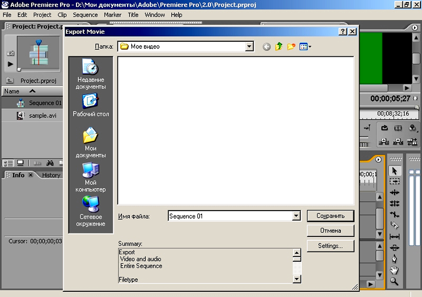Open the program monitor panel menu arrow
The height and width of the screenshot is (297, 422).
[x=415, y=28]
